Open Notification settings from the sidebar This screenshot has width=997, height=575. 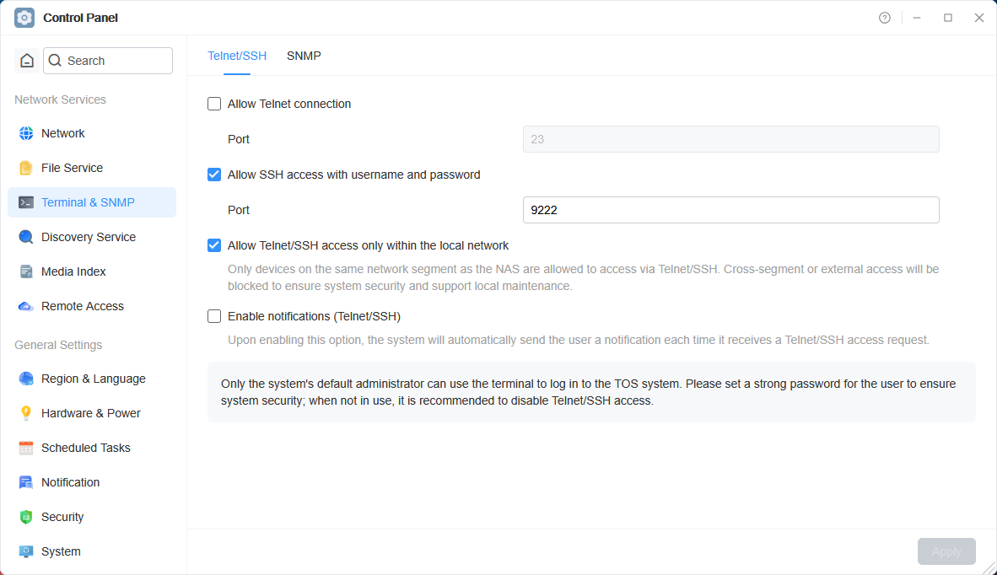(69, 482)
